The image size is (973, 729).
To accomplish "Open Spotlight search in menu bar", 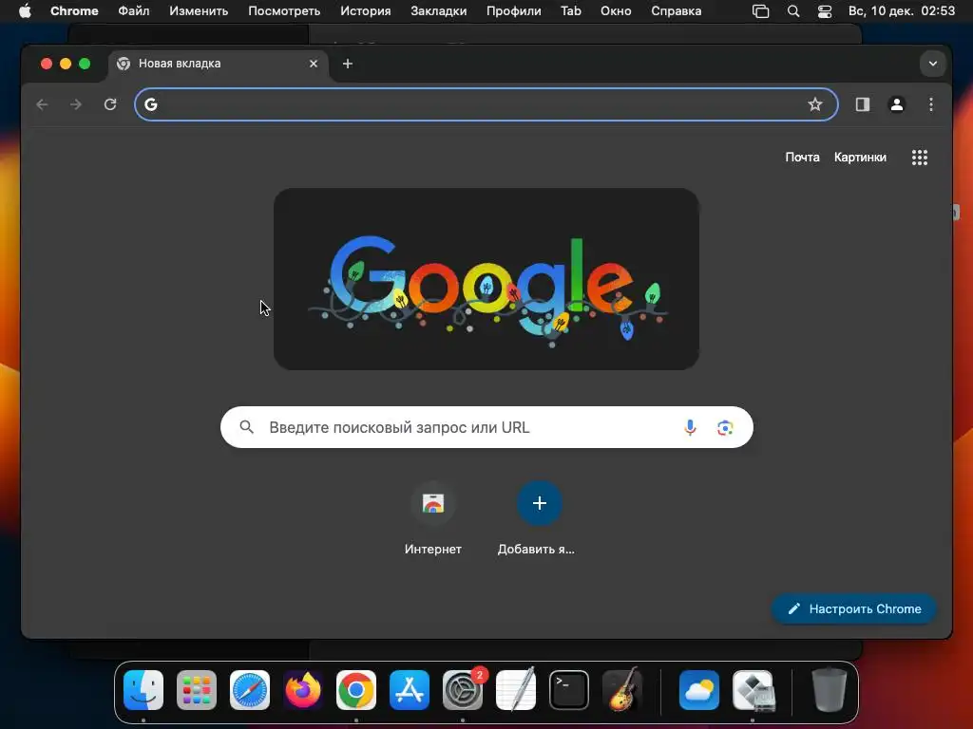I will 793,11.
